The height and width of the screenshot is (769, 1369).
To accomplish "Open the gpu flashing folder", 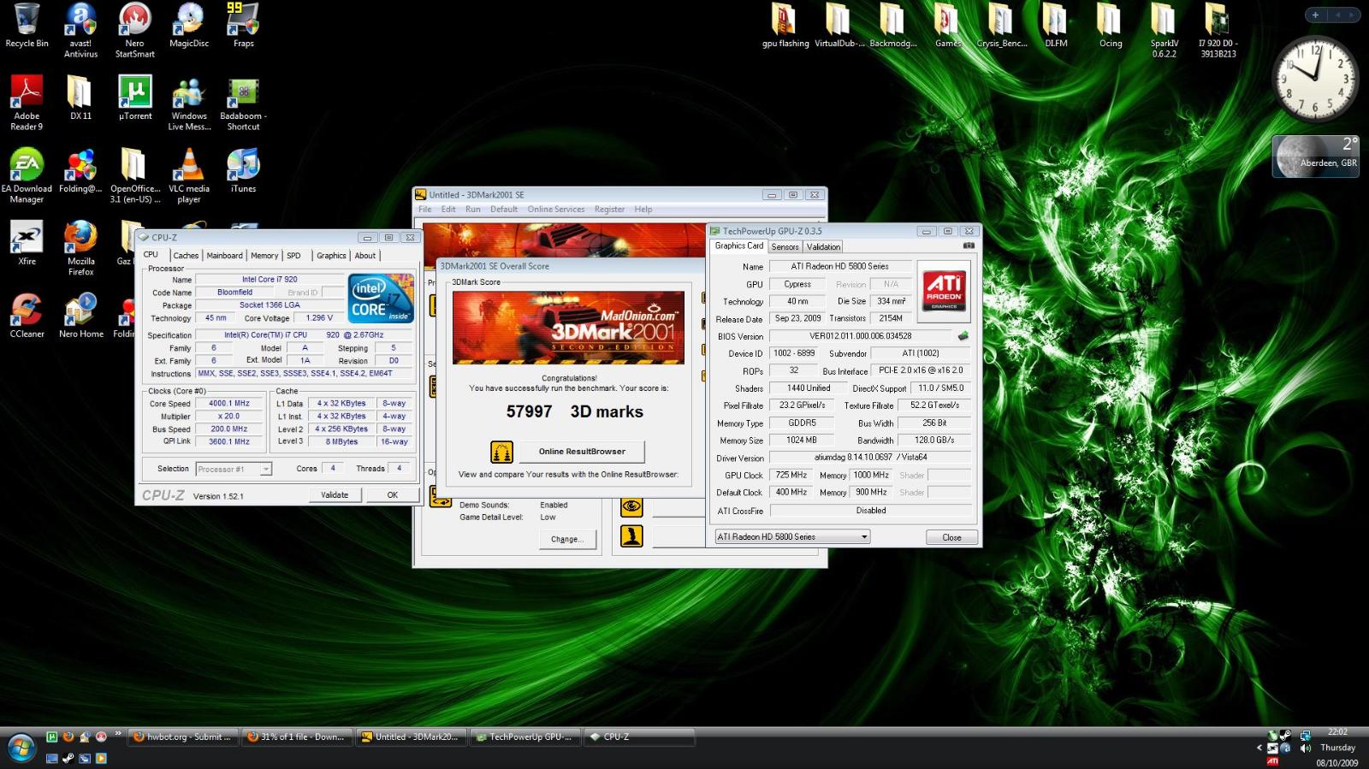I will 785,27.
